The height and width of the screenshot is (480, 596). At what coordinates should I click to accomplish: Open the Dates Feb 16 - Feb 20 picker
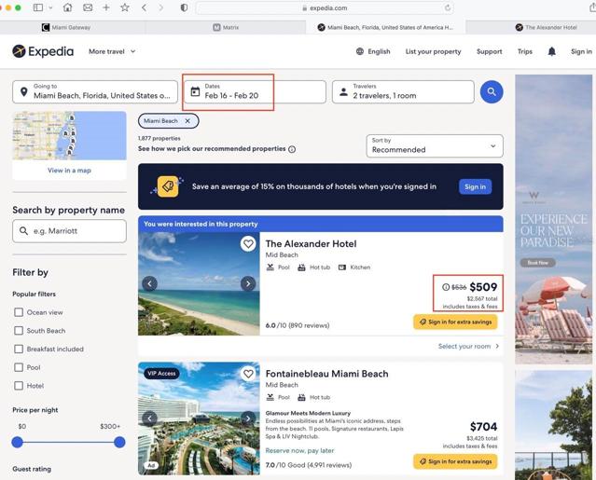coord(255,91)
